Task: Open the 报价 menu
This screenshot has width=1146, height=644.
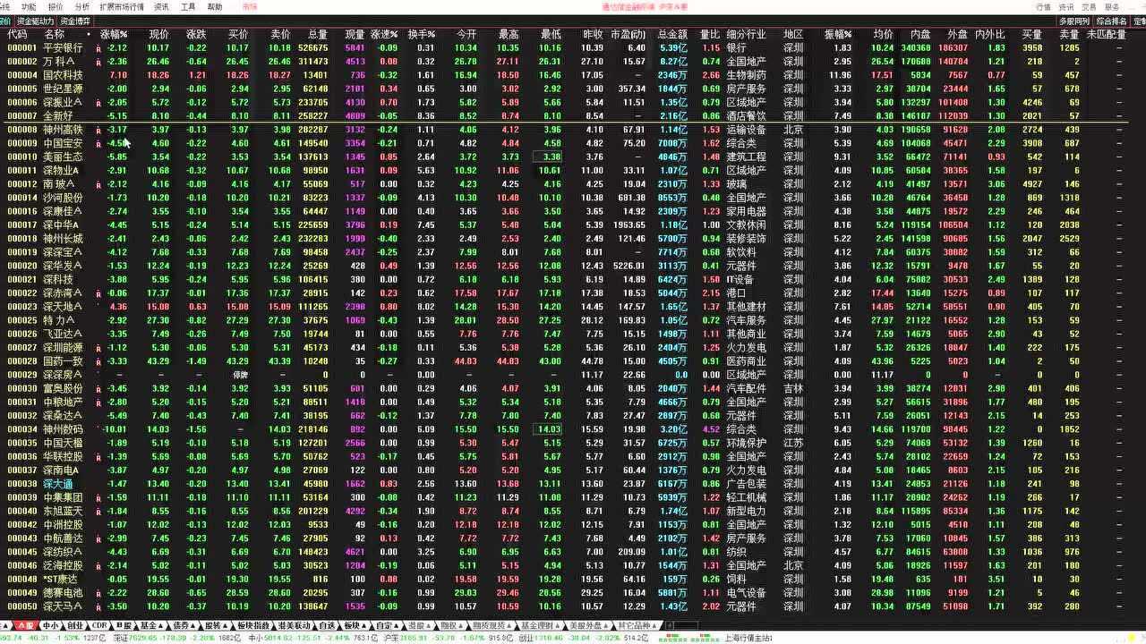Action: [x=56, y=6]
